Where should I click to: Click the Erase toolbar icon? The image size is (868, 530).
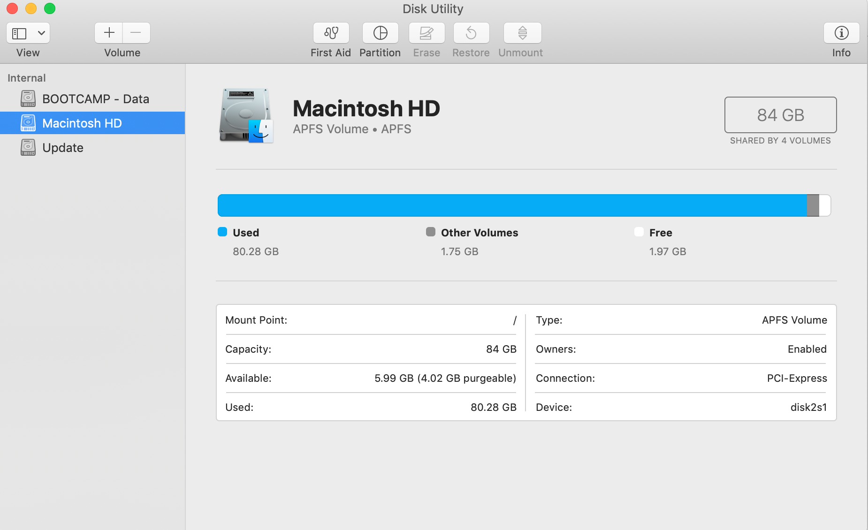click(426, 33)
